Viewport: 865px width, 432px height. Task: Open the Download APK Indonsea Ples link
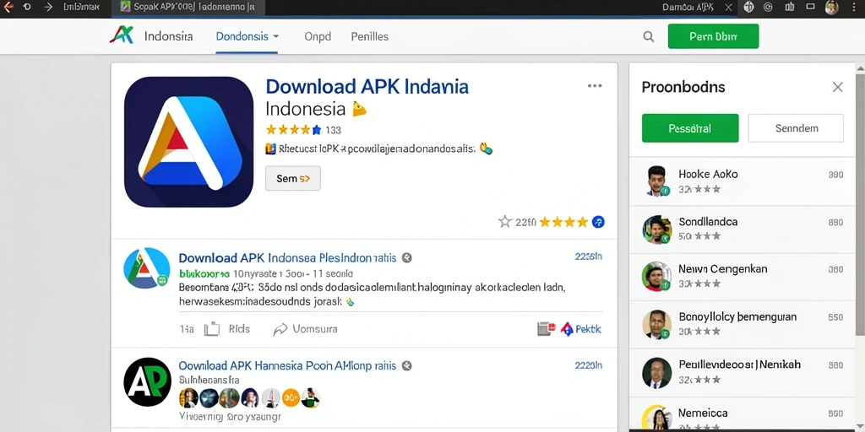(x=287, y=258)
